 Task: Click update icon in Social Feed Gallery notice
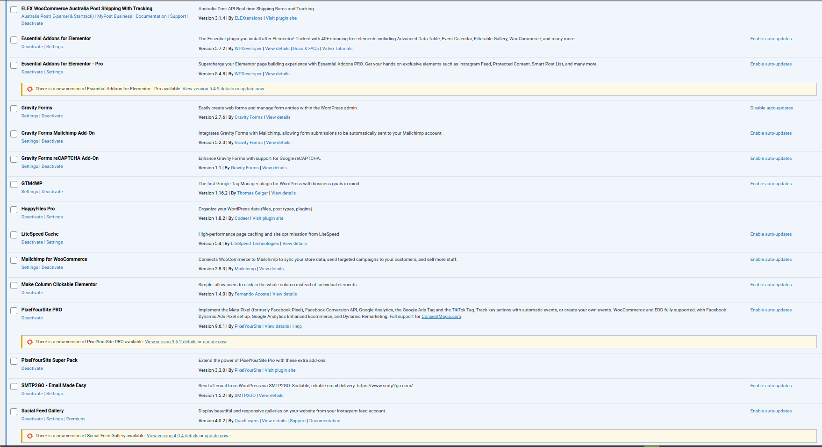30,436
